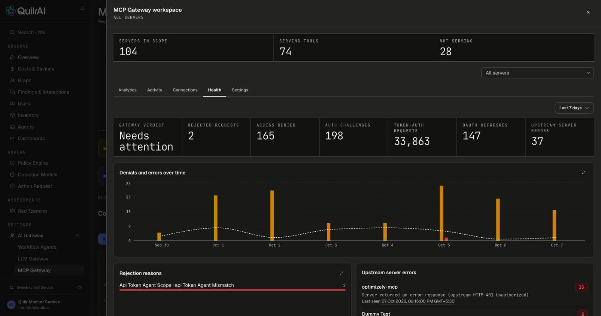Open the Inventory section
Image resolution: width=601 pixels, height=316 pixels.
[28, 115]
